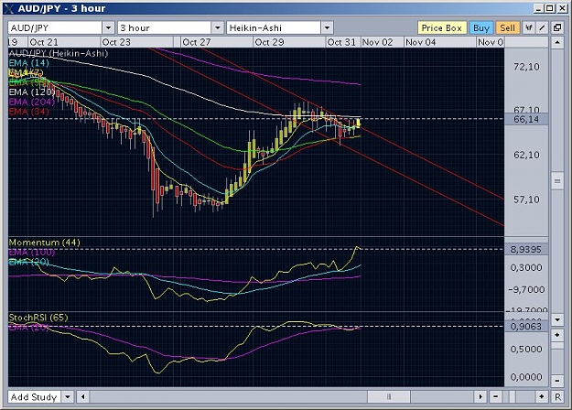
Task: Click the current price label 66,14
Action: point(526,119)
